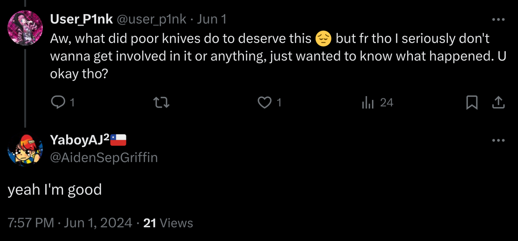Screen dimensions: 518x241
Task: Click the YaboyAJ² display name
Action: coord(80,140)
